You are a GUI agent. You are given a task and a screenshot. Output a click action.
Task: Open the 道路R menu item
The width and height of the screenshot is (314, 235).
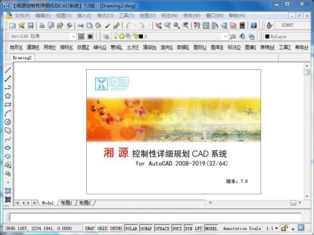point(33,47)
